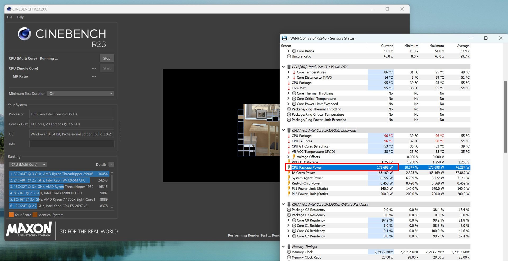Click the Single Core Start button
This screenshot has width=508, height=261.
coord(107,68)
